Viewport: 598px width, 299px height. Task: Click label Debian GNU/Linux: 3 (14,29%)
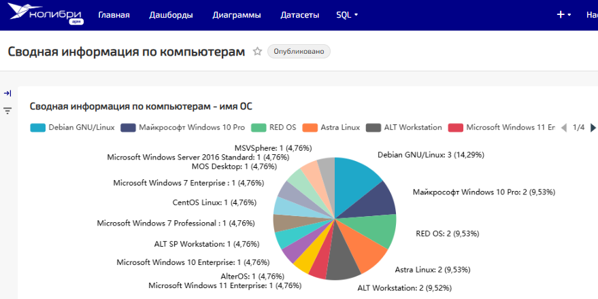click(431, 155)
